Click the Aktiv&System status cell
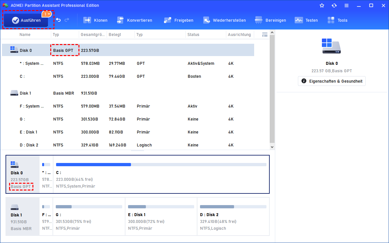The height and width of the screenshot is (243, 389). [x=201, y=64]
